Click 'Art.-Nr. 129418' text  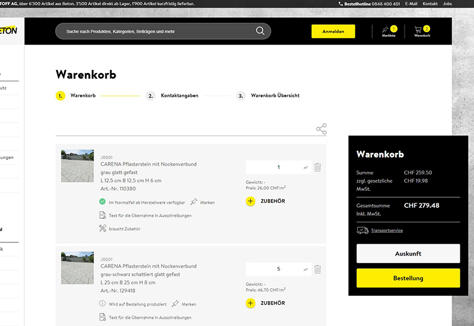click(x=118, y=290)
